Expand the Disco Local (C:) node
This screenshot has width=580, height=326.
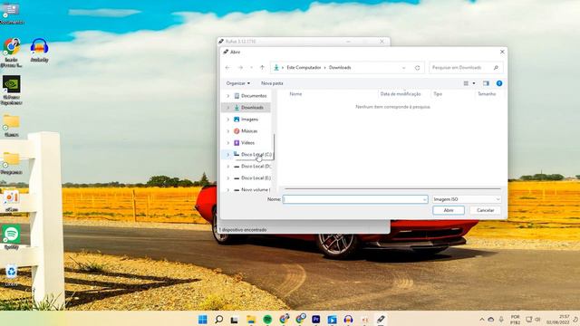227,155
